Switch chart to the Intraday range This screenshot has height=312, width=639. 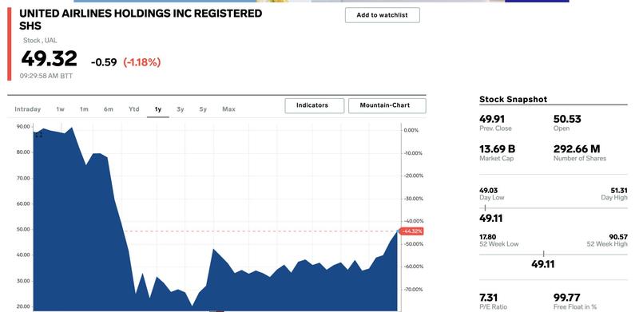click(x=28, y=109)
